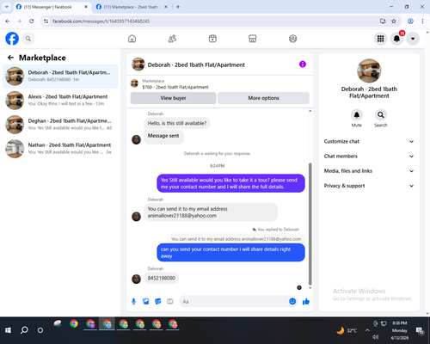This screenshot has height=344, width=430.
Task: Mute the conversation with the bell icon
Action: point(357,115)
